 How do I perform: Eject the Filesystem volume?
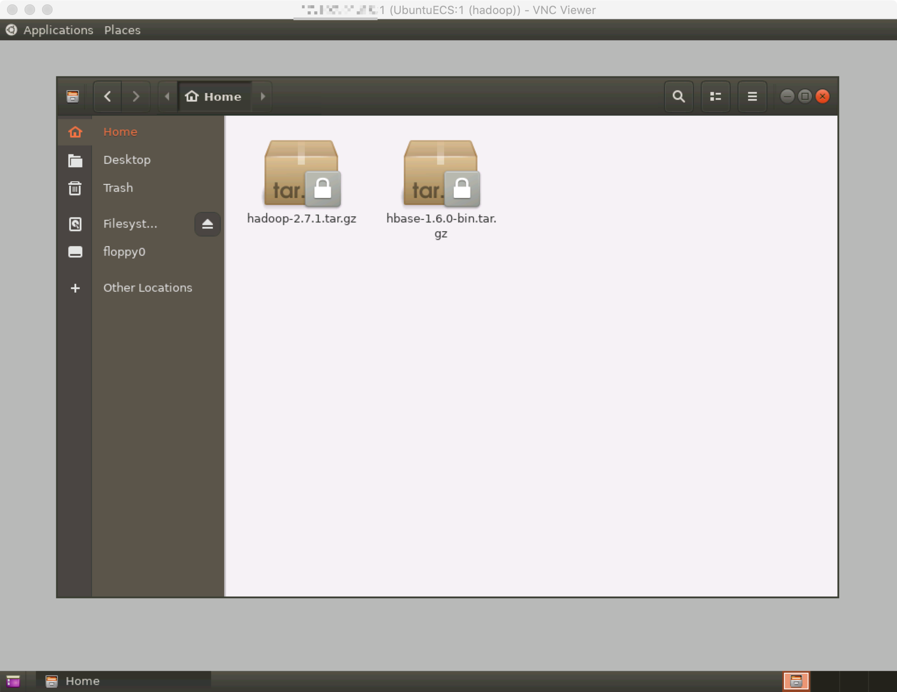(x=207, y=224)
